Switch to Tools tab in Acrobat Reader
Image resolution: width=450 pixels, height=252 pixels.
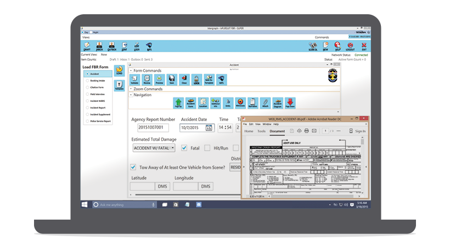pos(261,131)
